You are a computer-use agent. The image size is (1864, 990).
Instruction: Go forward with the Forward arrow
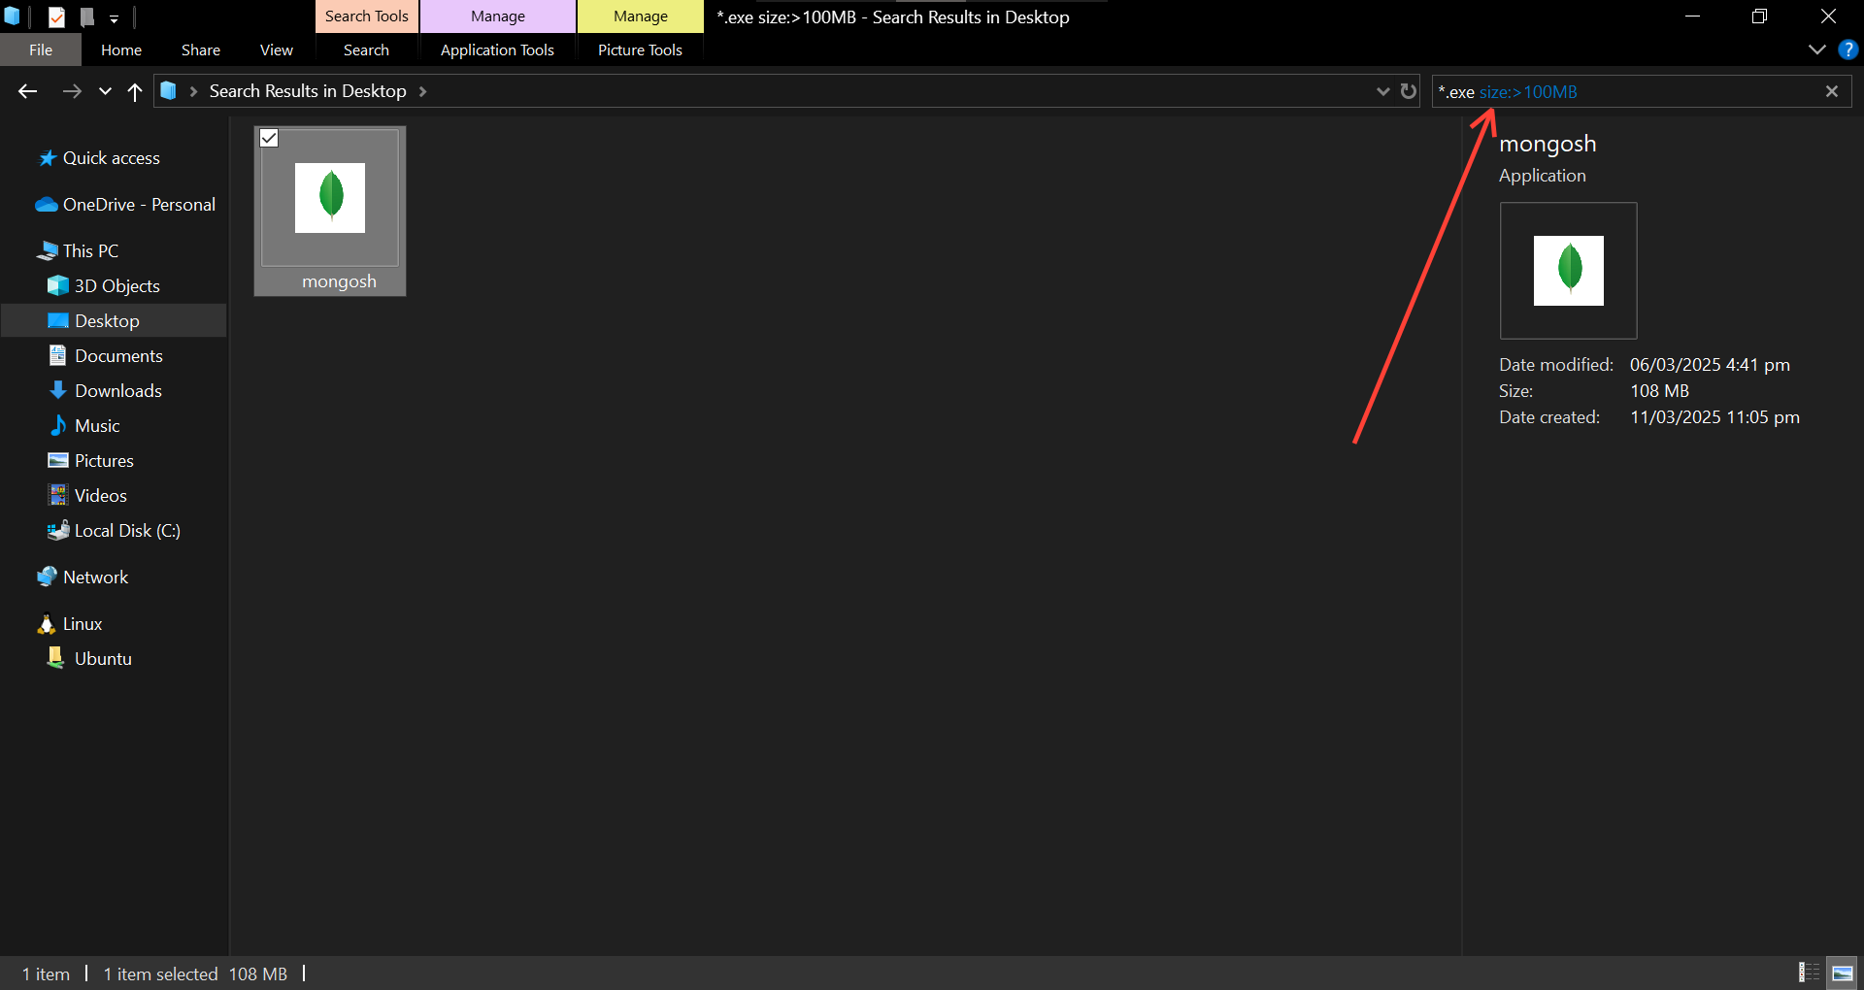[x=72, y=91]
